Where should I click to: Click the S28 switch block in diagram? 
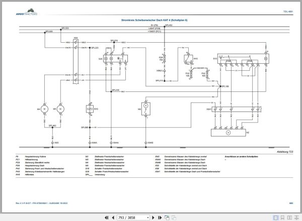point(115,59)
